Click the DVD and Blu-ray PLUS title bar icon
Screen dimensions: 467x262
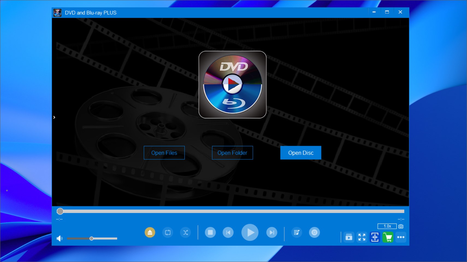[x=58, y=13]
